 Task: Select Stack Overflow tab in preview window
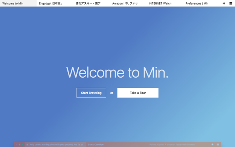[96, 144]
